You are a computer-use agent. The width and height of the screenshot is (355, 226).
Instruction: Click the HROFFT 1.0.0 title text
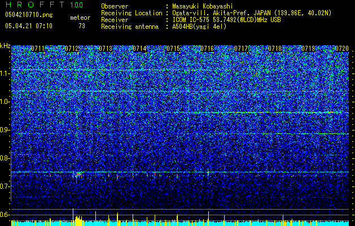[x=44, y=5]
